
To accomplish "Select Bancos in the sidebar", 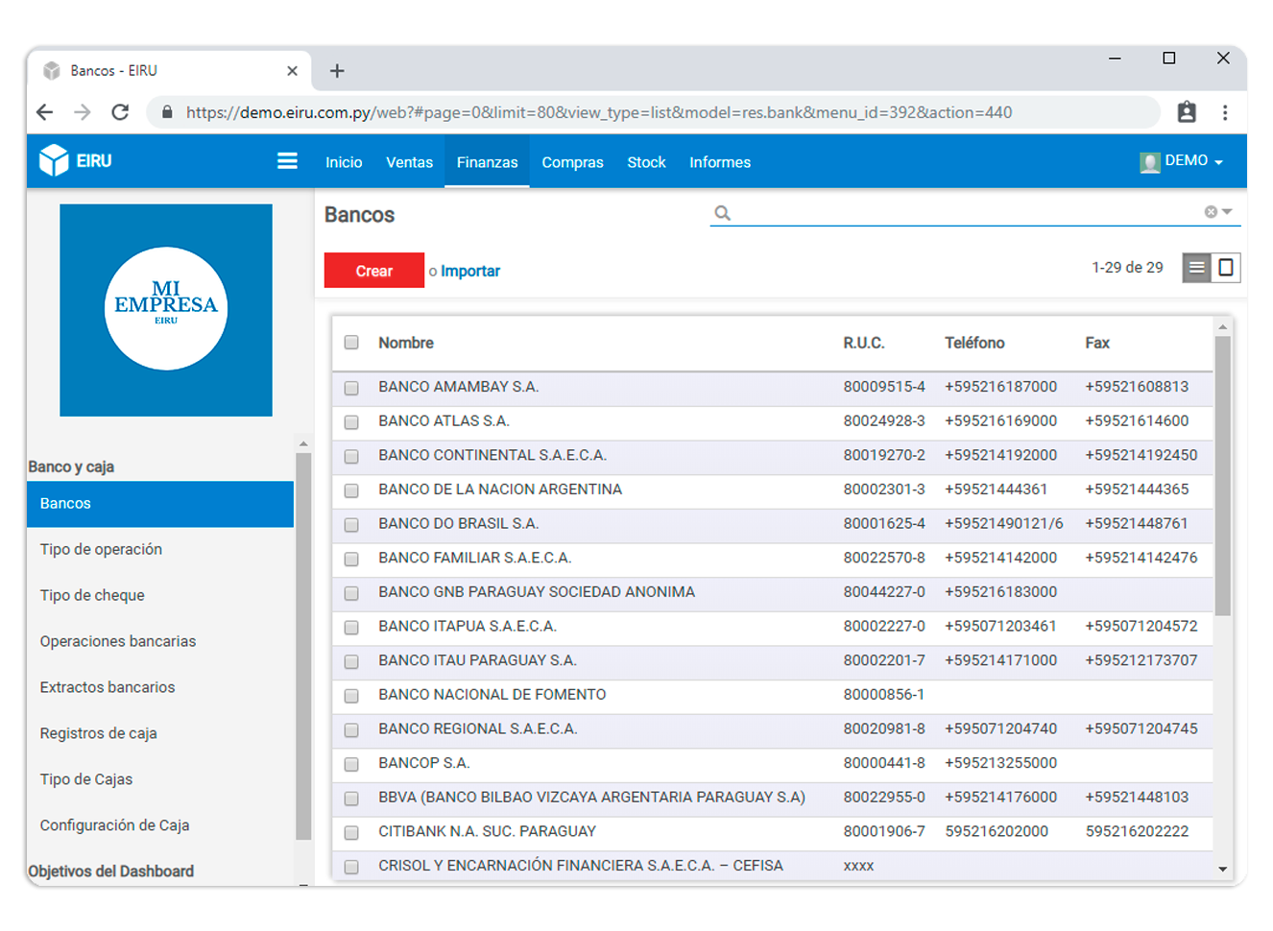I will pyautogui.click(x=160, y=504).
